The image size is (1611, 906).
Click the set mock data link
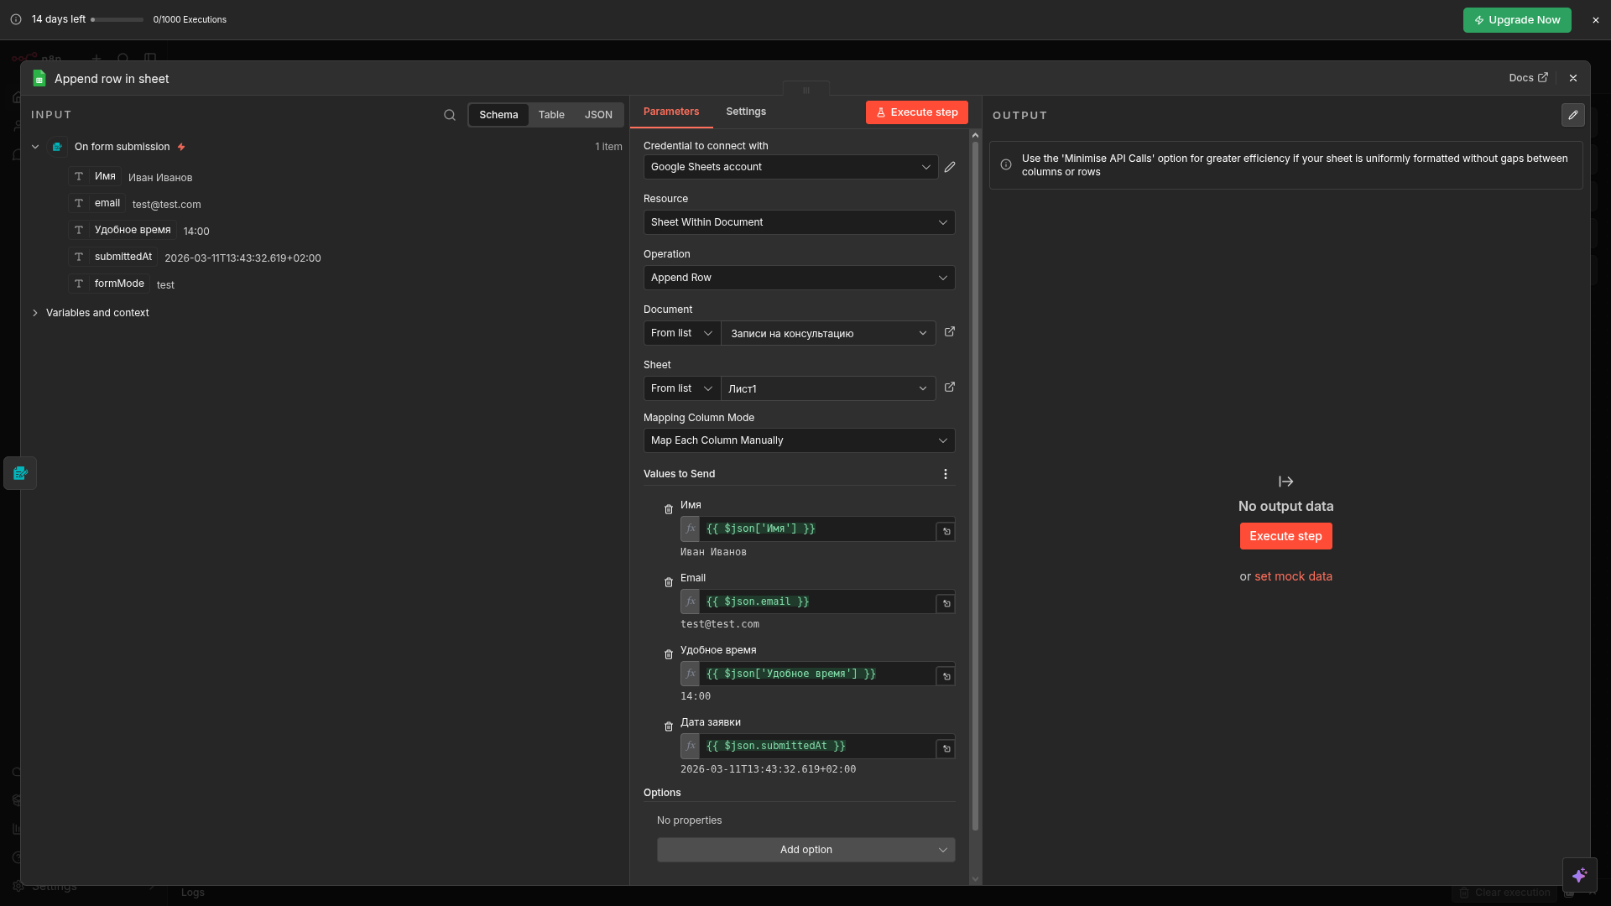[1293, 576]
